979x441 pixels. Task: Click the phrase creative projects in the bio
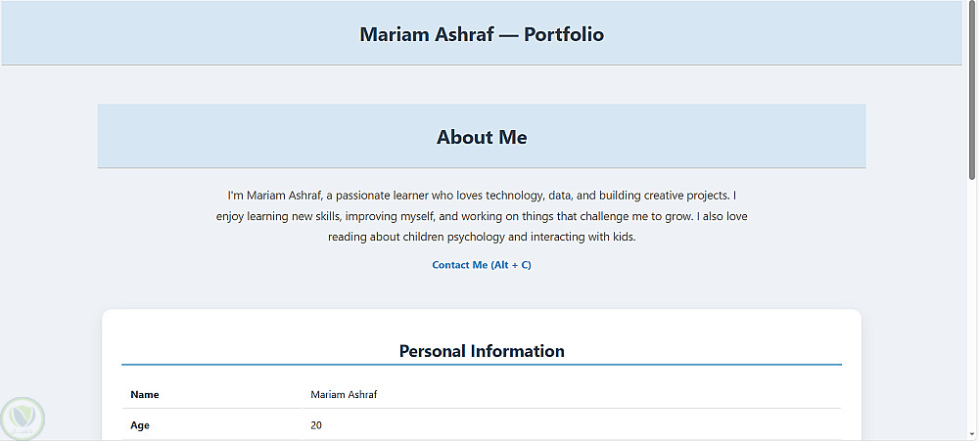click(679, 196)
